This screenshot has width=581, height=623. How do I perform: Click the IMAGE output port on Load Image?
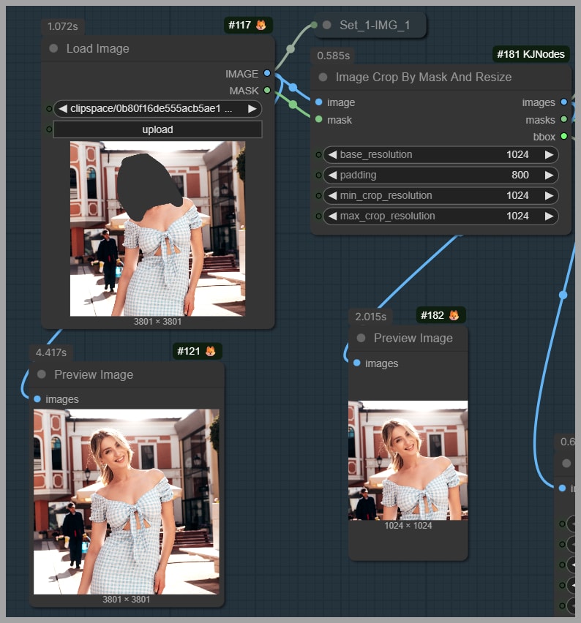267,73
